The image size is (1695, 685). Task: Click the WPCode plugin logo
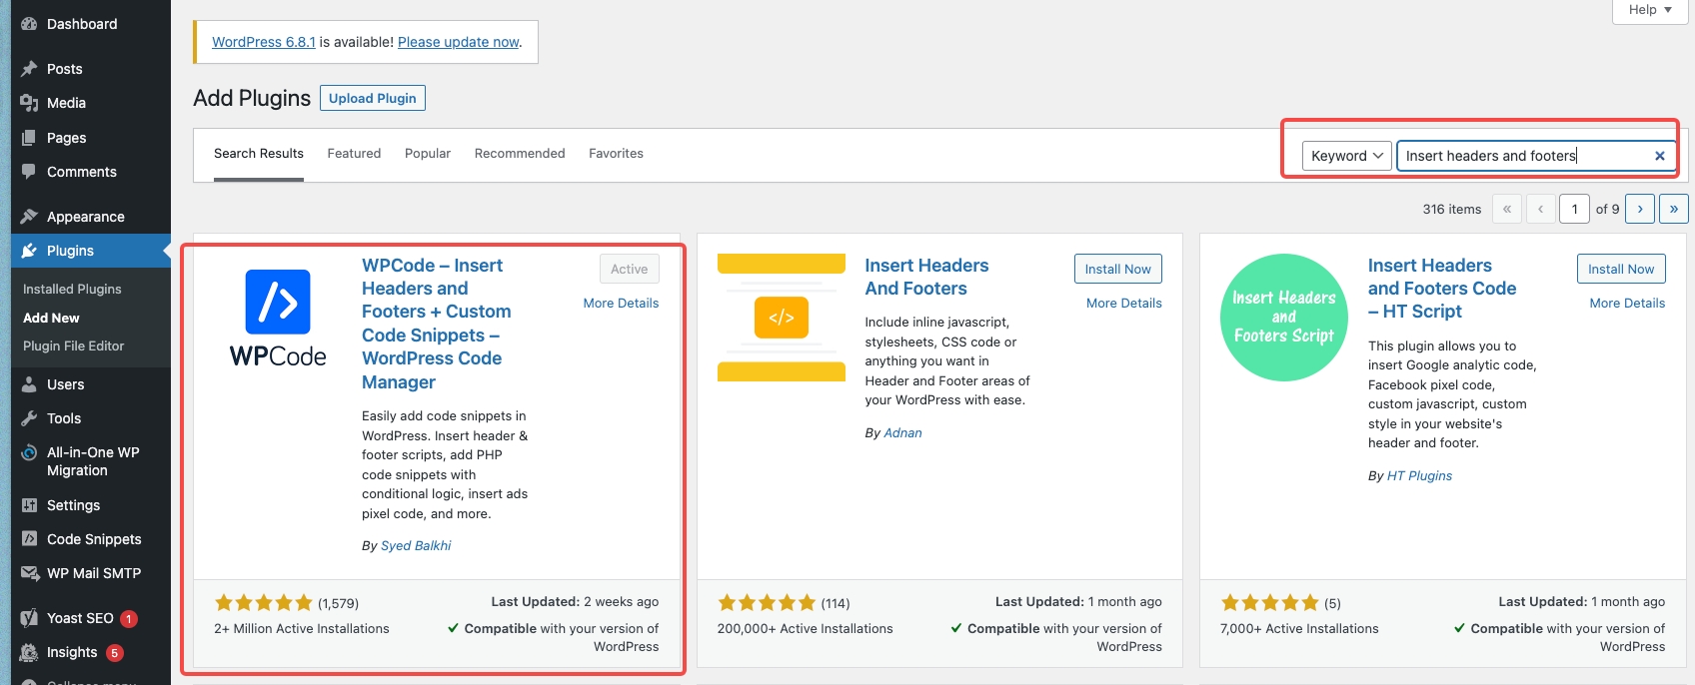(x=278, y=319)
